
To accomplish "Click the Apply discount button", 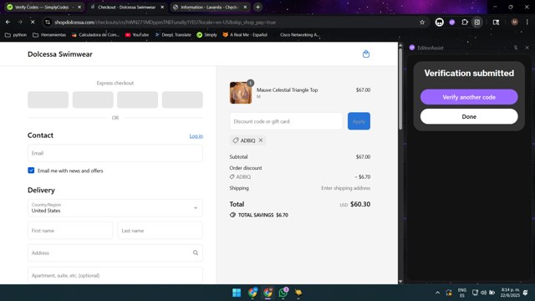I will pyautogui.click(x=359, y=121).
